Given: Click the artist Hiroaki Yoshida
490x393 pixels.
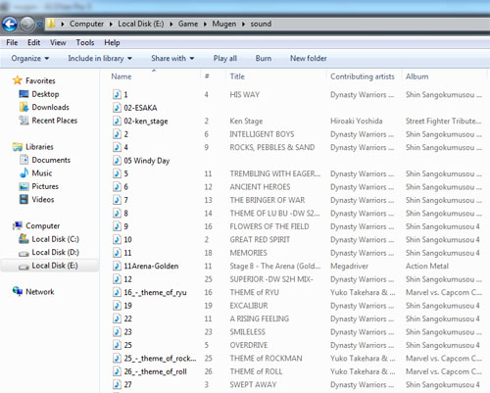Looking at the screenshot, I should pos(357,121).
